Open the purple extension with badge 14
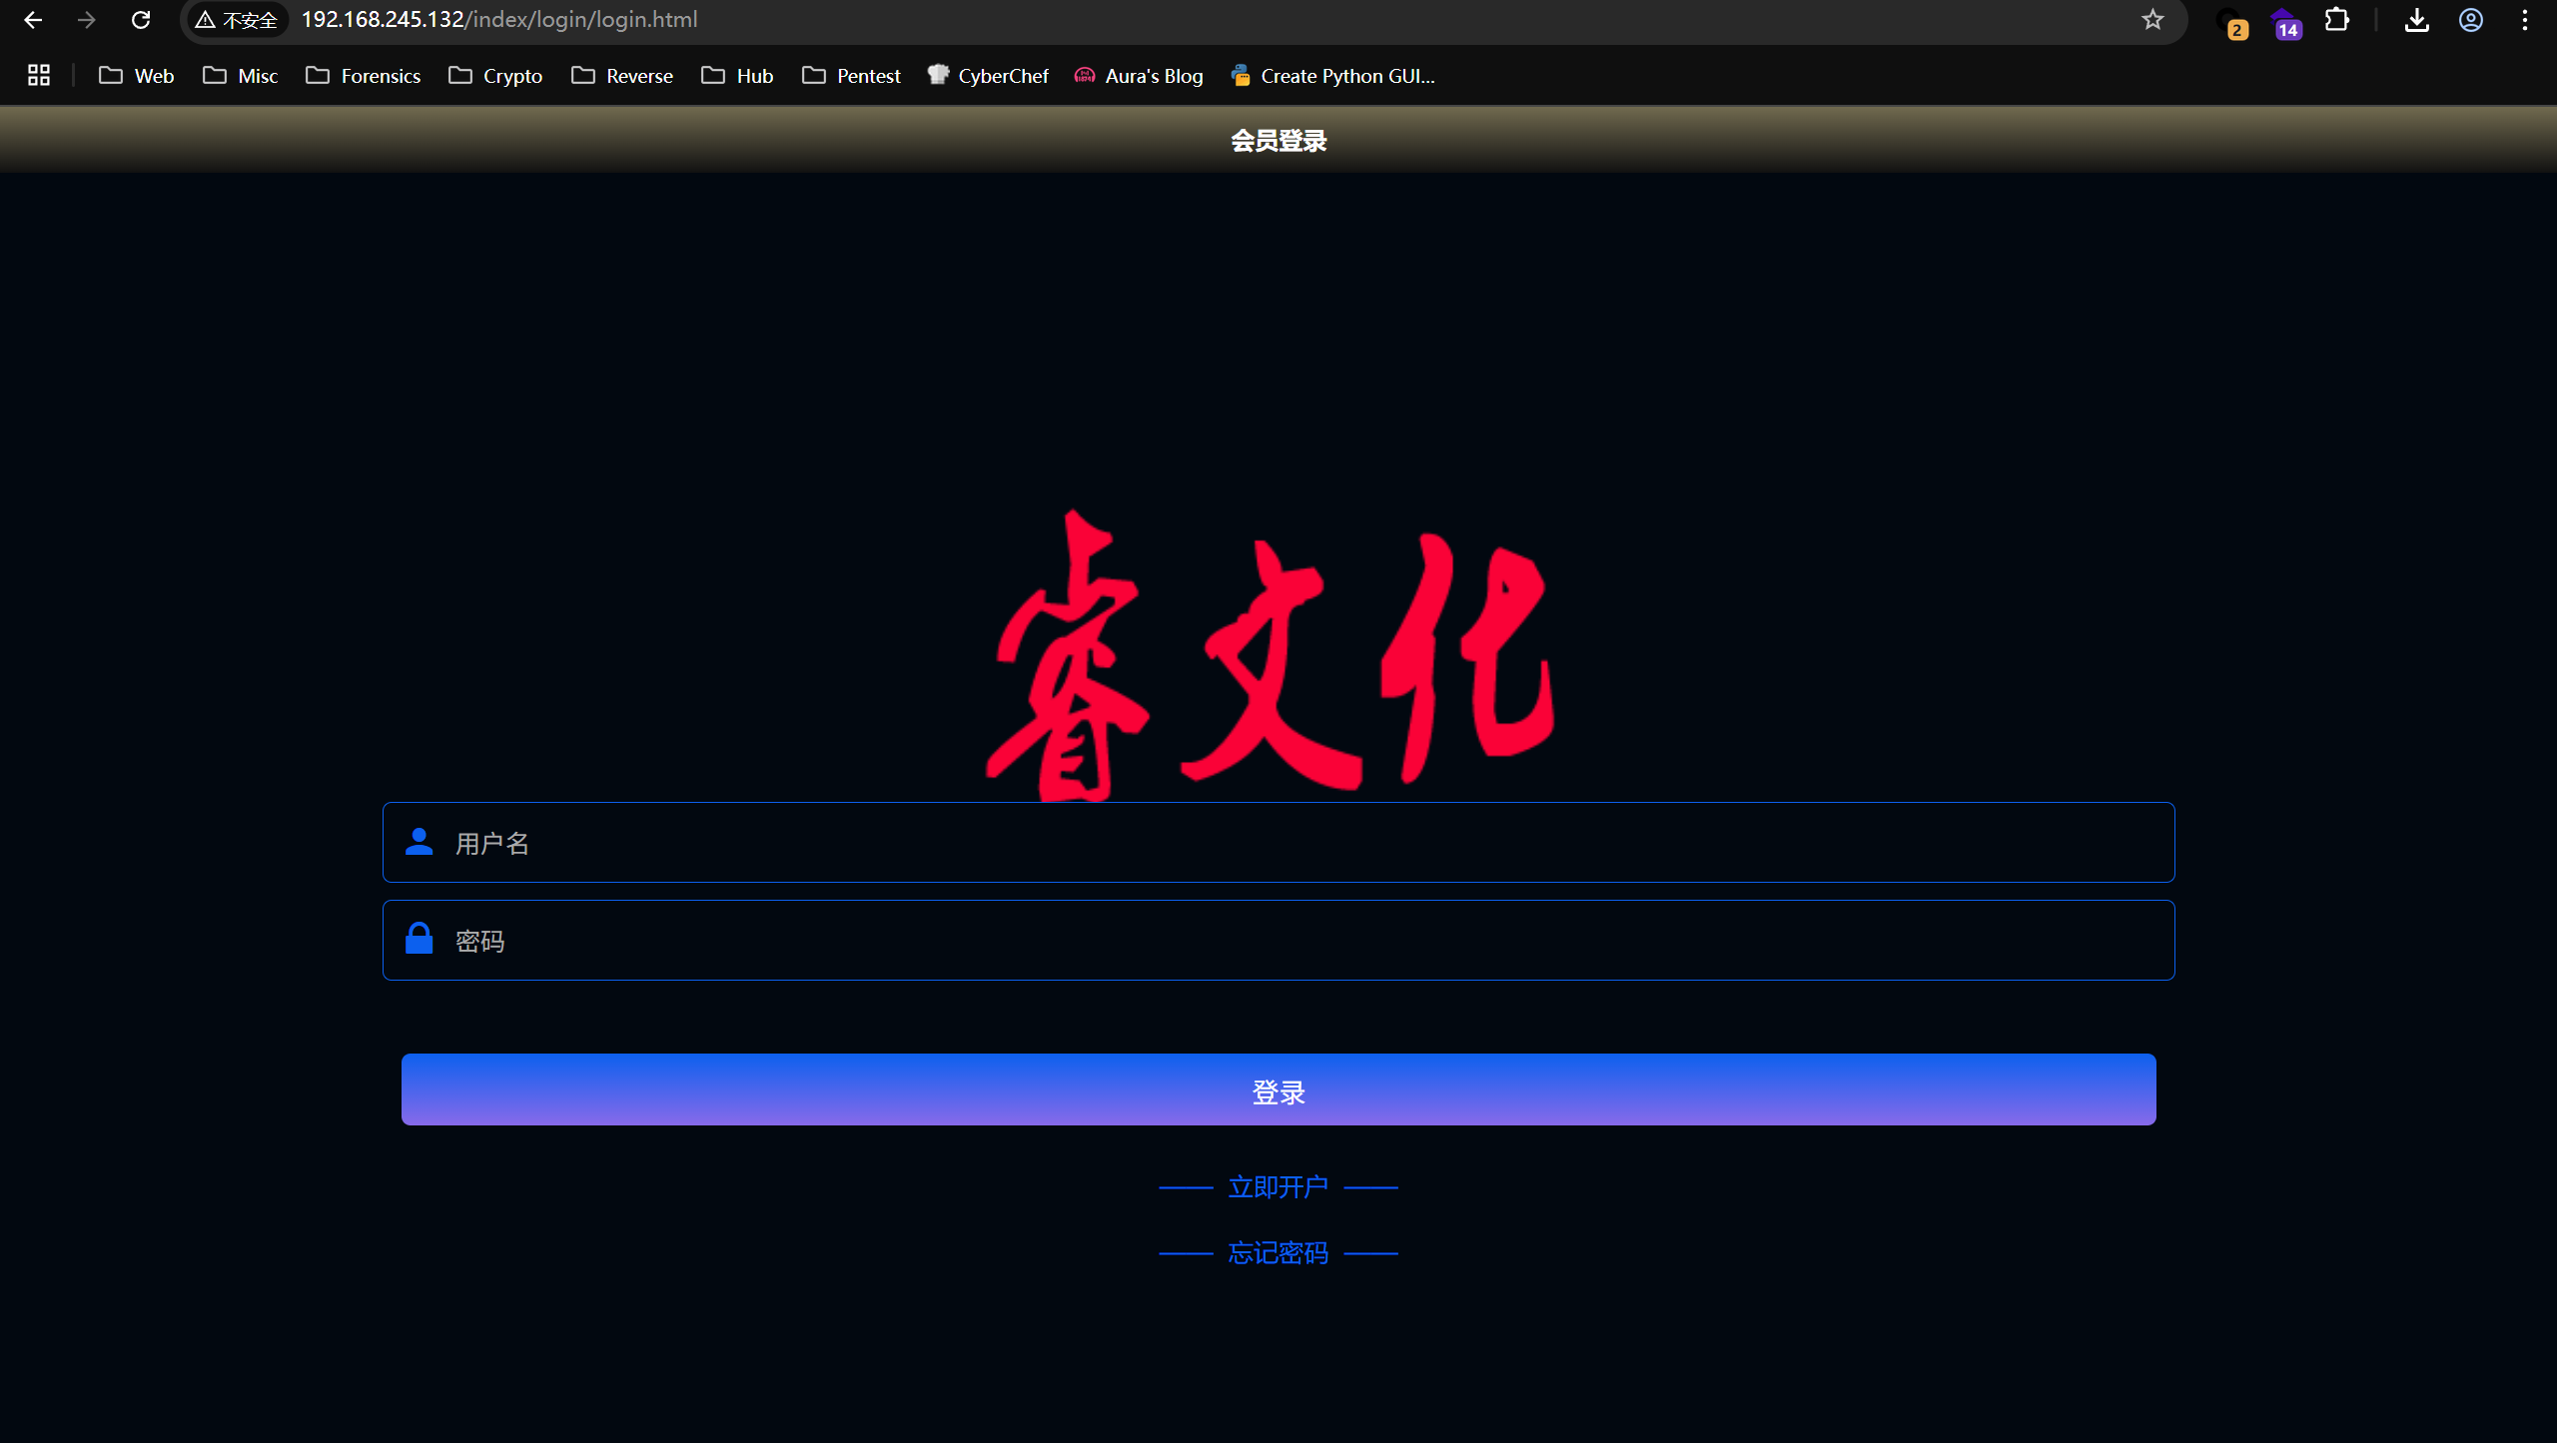2557x1443 pixels. click(x=2285, y=22)
